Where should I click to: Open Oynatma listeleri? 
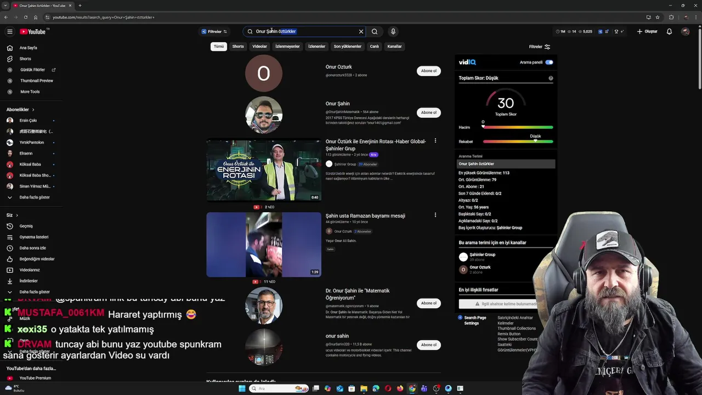click(x=33, y=237)
